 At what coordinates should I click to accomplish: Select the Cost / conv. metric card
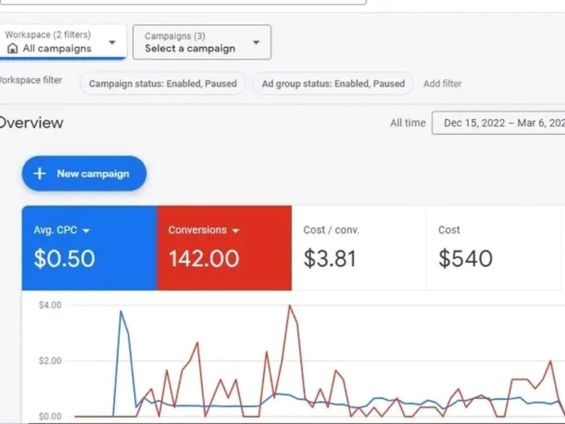pyautogui.click(x=359, y=248)
